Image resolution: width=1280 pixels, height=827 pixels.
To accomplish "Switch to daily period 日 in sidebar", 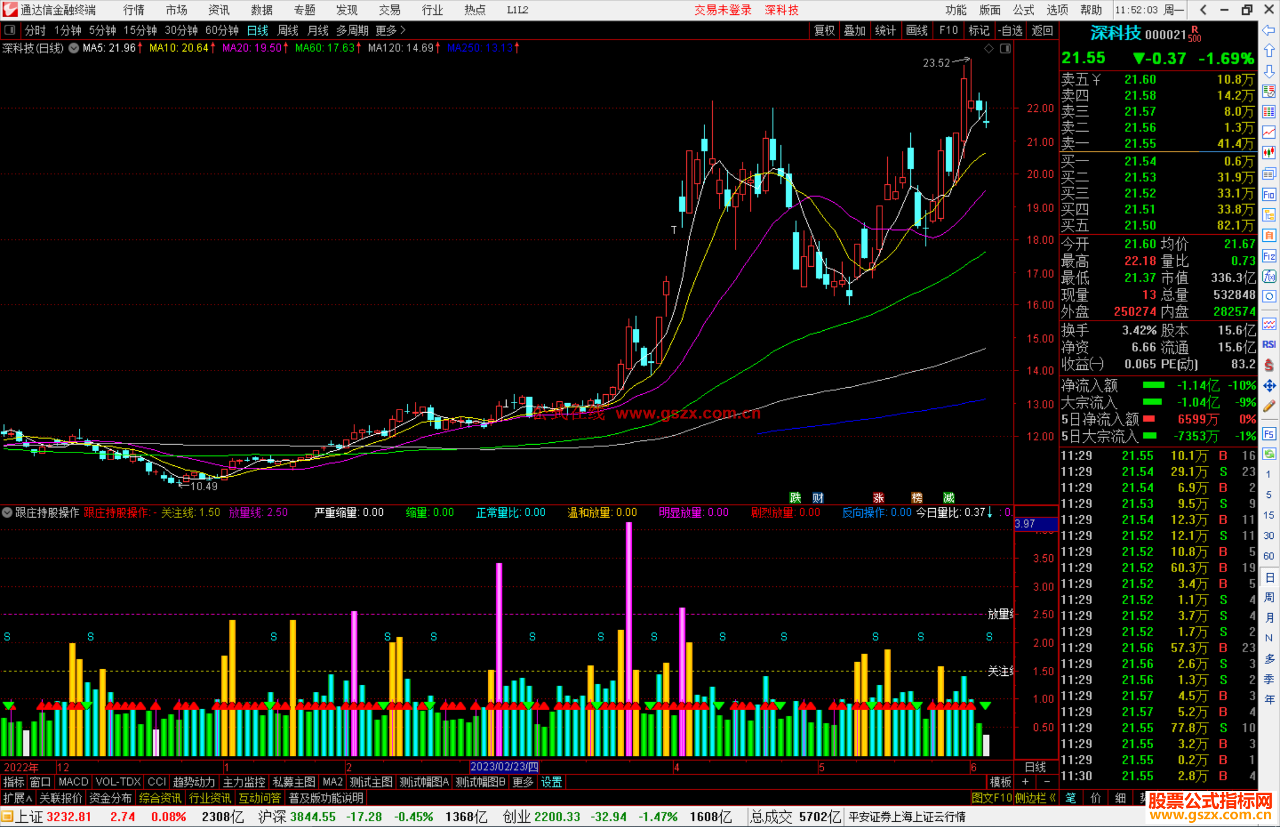I will tap(1269, 577).
